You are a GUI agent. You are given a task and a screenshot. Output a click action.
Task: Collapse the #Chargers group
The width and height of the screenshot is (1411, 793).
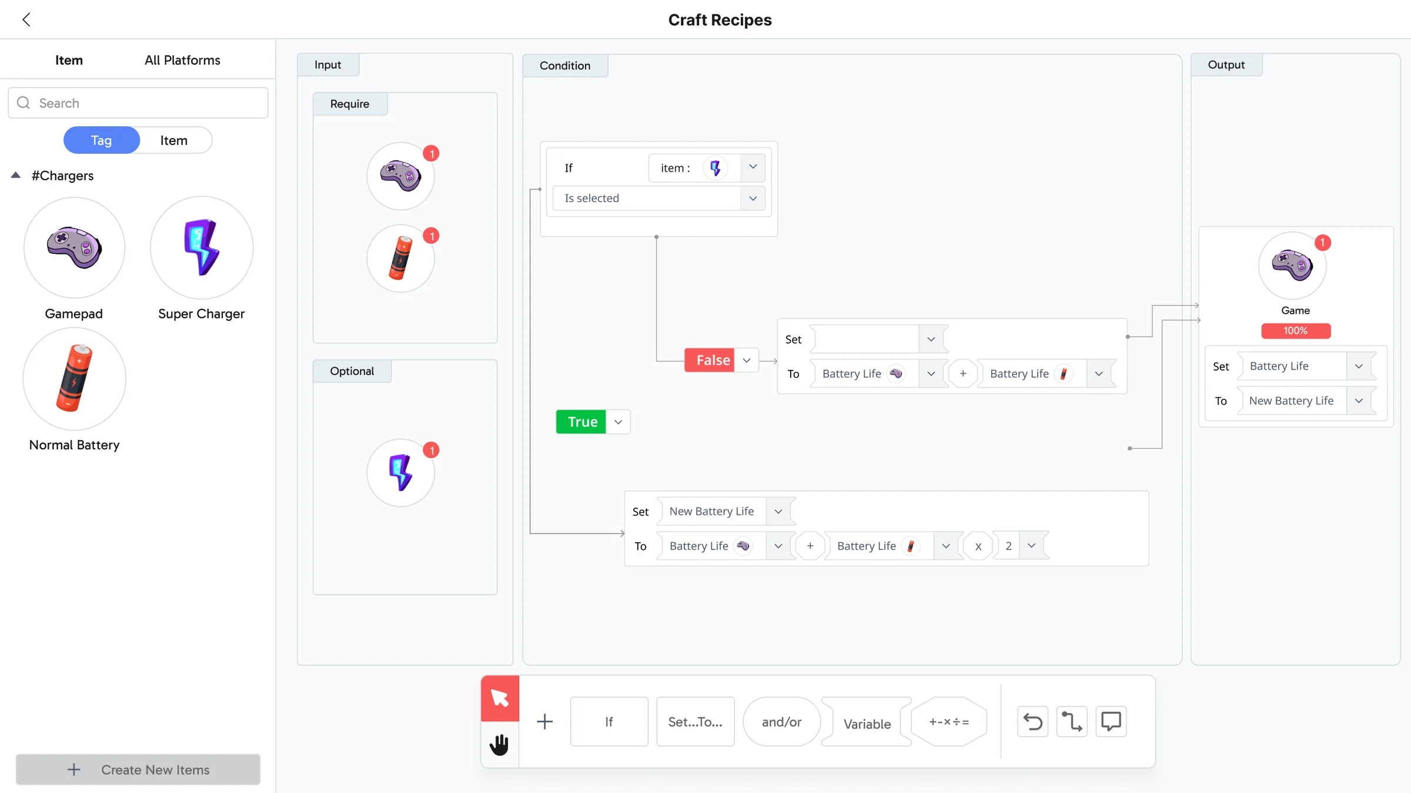tap(16, 175)
